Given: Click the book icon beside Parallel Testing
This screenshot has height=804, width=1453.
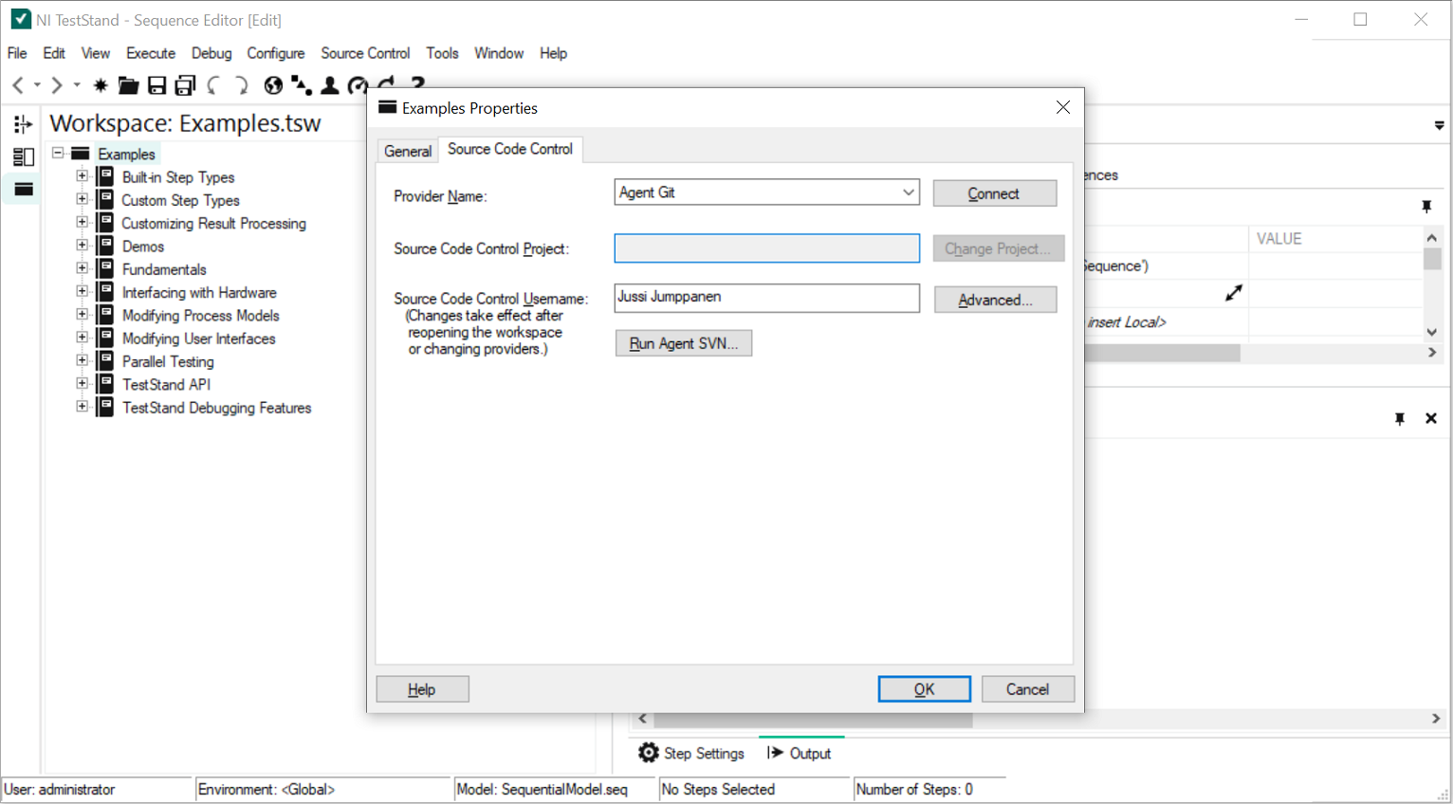Looking at the screenshot, I should click(105, 361).
